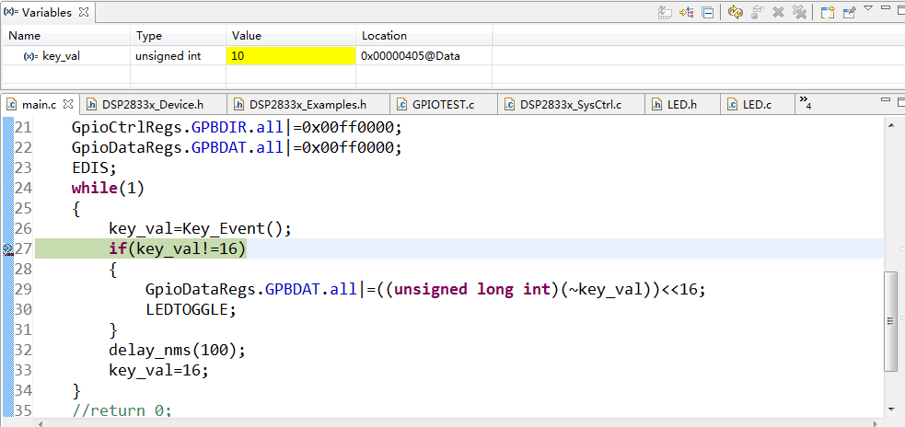
Task: Click the greyed lock icon
Action: (x=758, y=12)
